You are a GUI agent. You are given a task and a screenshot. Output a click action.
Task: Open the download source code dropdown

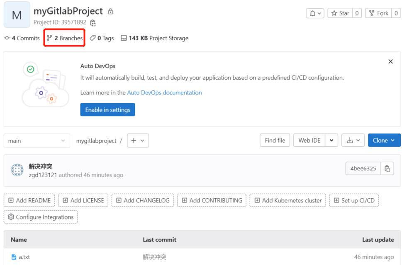[x=353, y=140]
